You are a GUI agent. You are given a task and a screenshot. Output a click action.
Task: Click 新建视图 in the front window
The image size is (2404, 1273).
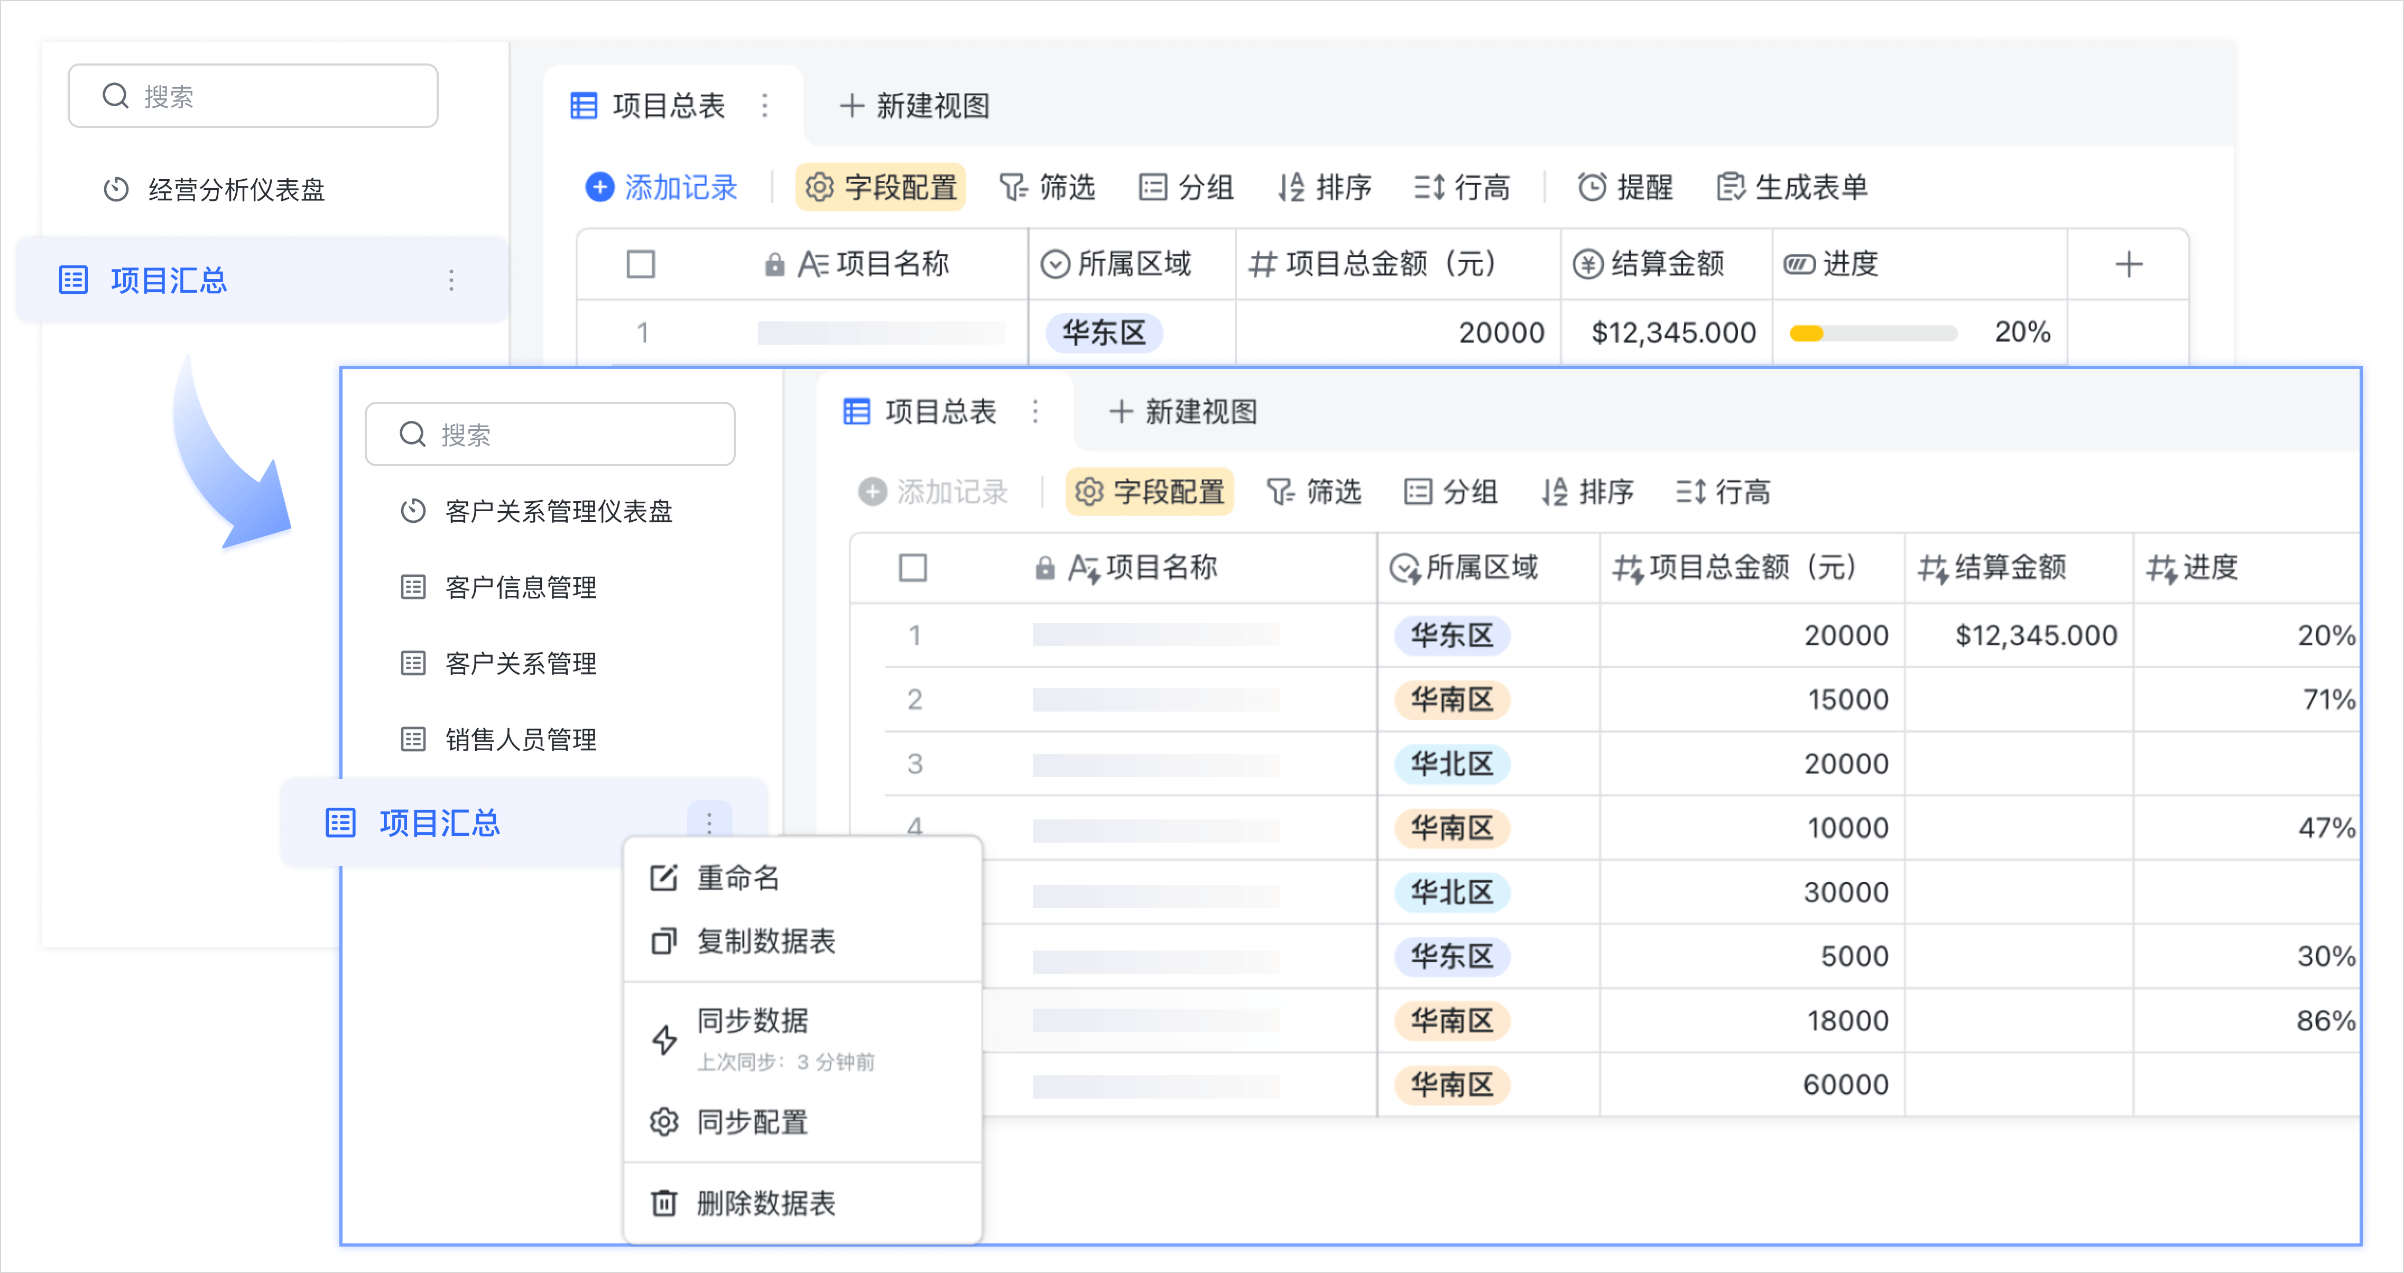[x=1183, y=412]
